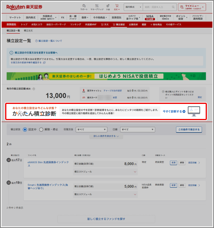Click the 楽天キャッシュ logo icon
This screenshot has width=214, height=228.
point(84,90)
